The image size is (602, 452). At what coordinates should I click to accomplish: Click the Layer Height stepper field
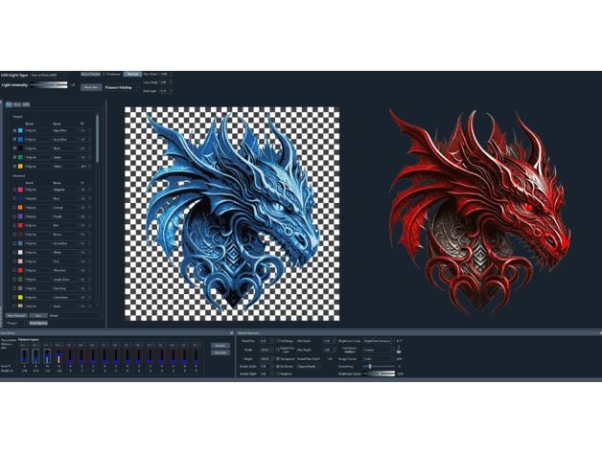click(166, 82)
